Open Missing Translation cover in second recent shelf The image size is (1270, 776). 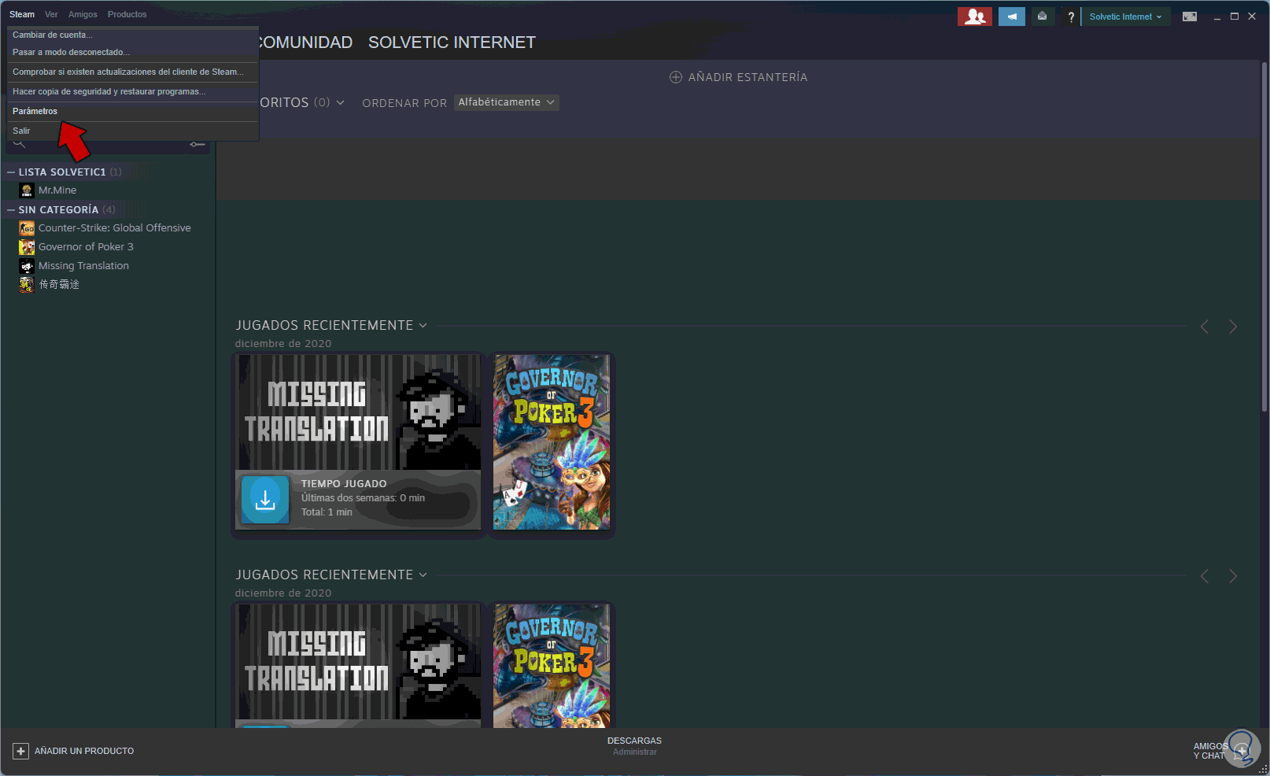click(x=358, y=663)
